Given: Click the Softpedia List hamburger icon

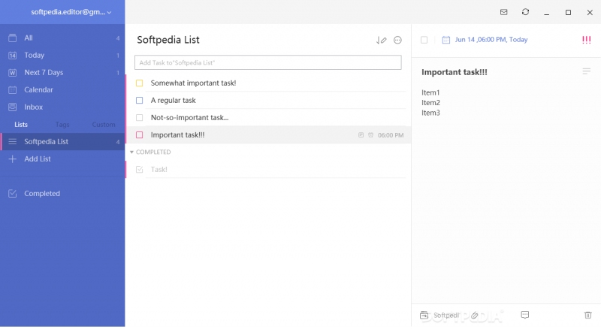Looking at the screenshot, I should (12, 141).
